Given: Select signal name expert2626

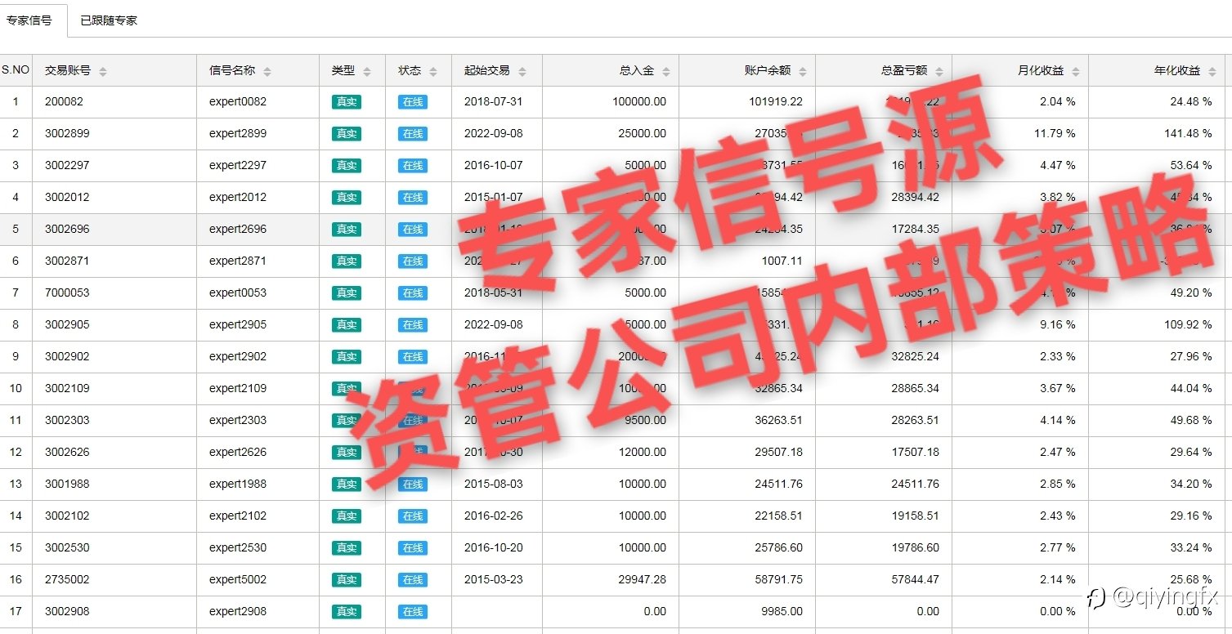Looking at the screenshot, I should (238, 453).
